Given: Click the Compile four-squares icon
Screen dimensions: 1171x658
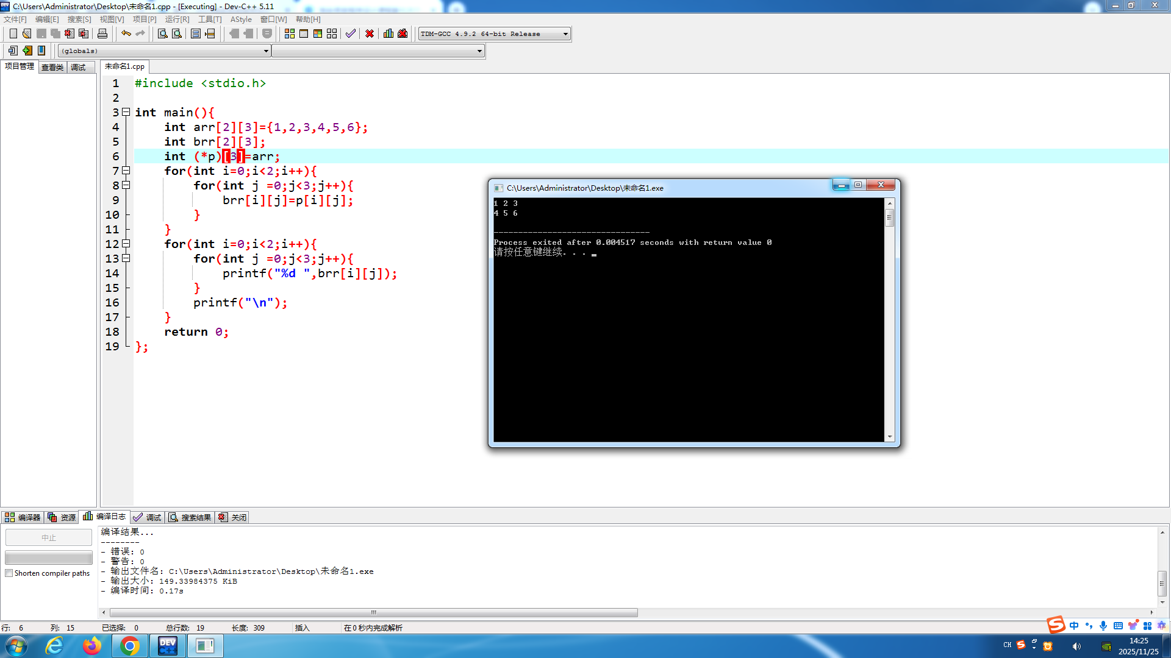Looking at the screenshot, I should pyautogui.click(x=290, y=34).
